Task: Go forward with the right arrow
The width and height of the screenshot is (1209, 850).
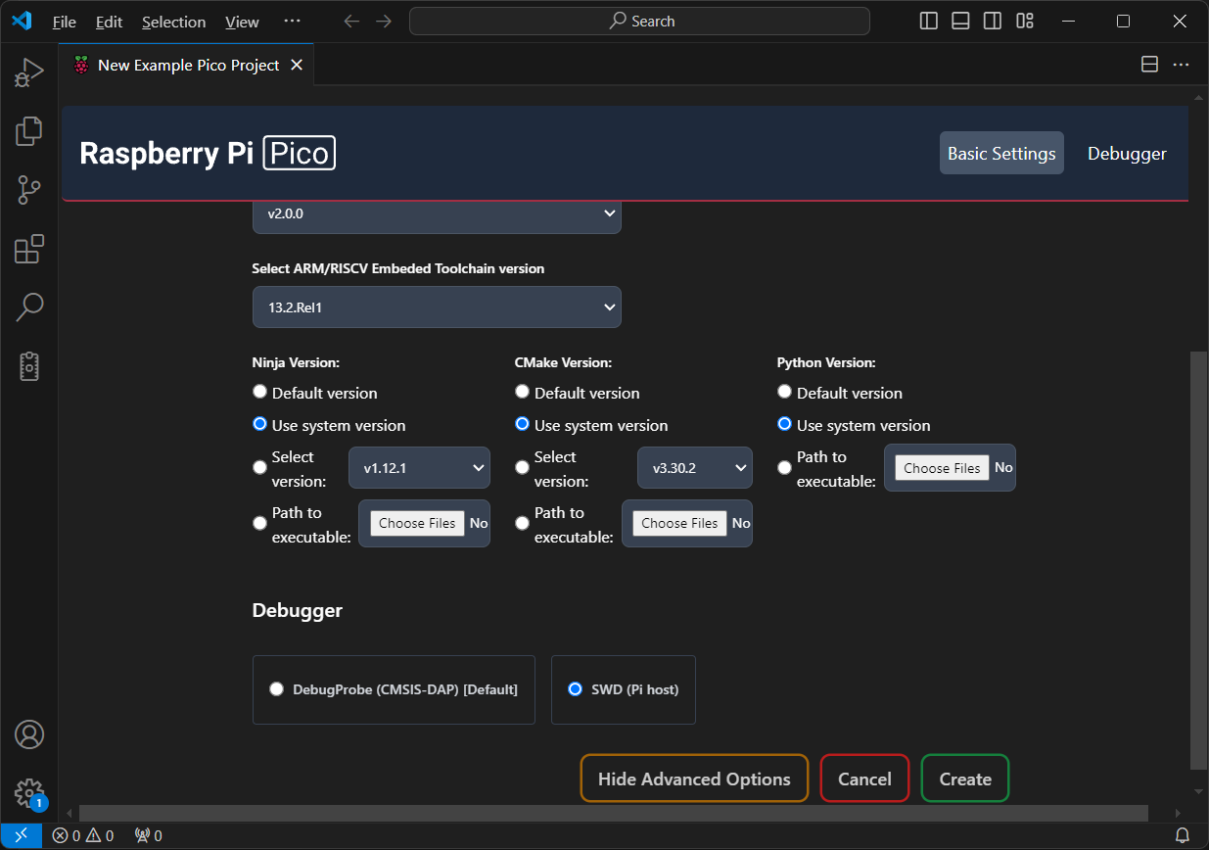Action: (384, 21)
